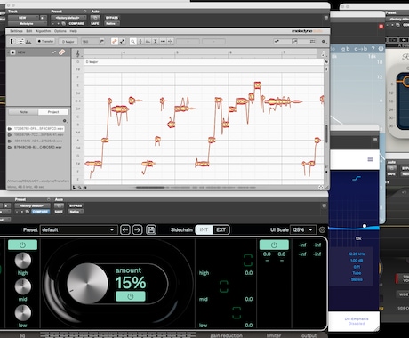Toggle the amount power button
The image size is (409, 338).
pyautogui.click(x=131, y=296)
